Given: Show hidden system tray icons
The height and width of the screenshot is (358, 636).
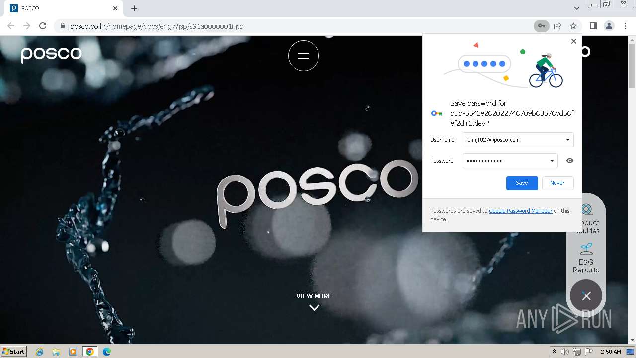Looking at the screenshot, I should 554,352.
